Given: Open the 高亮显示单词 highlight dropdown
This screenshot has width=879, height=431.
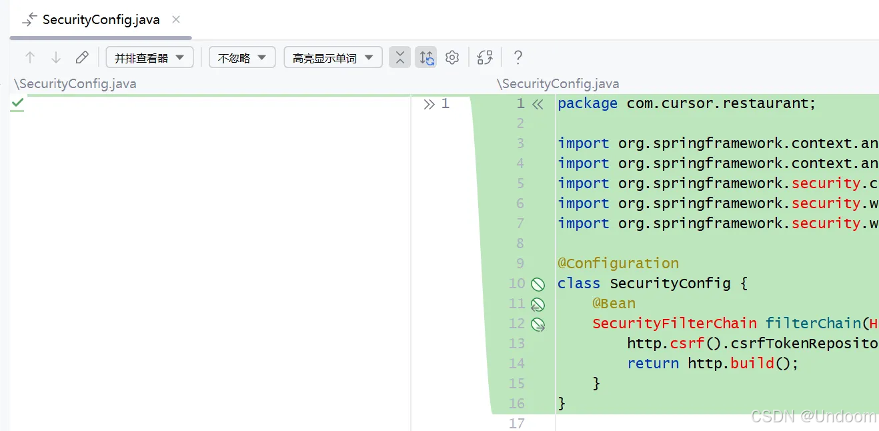Looking at the screenshot, I should pyautogui.click(x=333, y=58).
